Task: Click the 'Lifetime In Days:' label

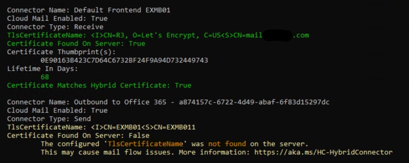Action: point(42,69)
